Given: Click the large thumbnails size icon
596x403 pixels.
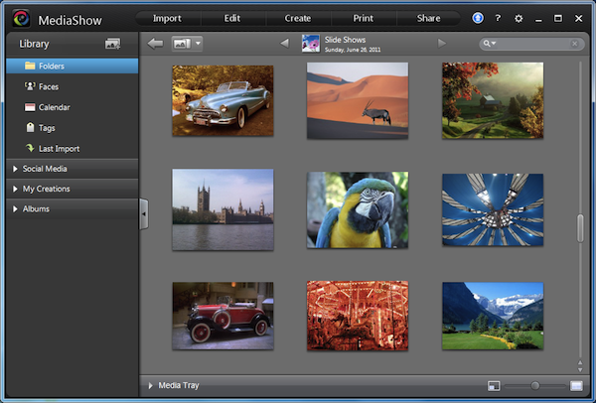Looking at the screenshot, I should 576,385.
